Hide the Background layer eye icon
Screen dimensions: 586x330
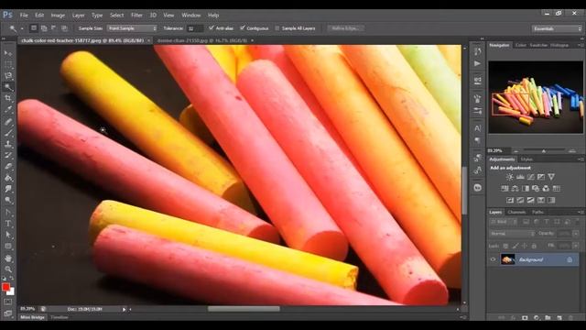click(493, 259)
